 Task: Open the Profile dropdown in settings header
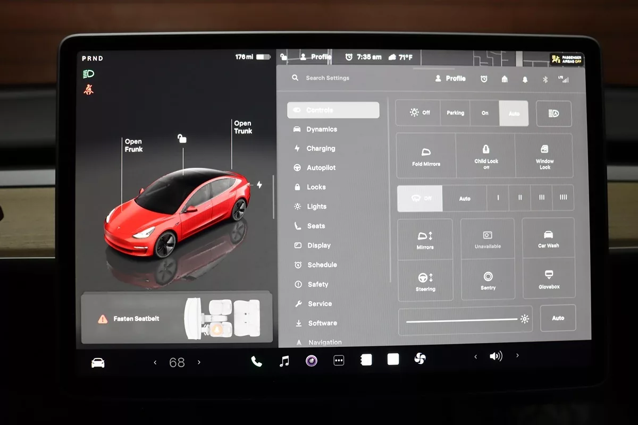[450, 79]
